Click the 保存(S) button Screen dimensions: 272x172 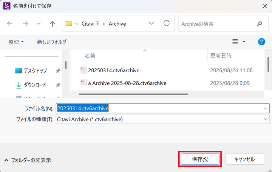(200, 159)
